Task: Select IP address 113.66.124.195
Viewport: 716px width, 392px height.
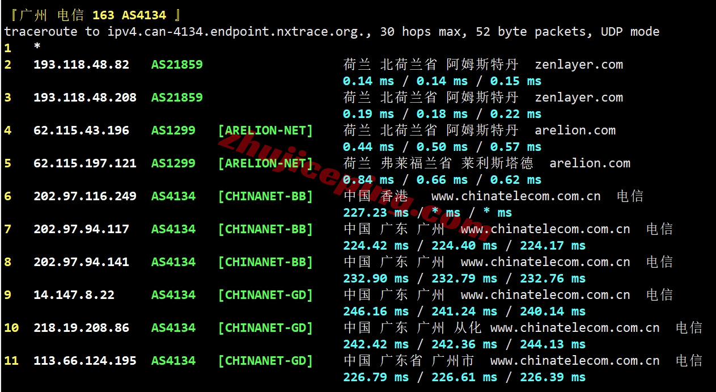Action: pyautogui.click(x=85, y=361)
